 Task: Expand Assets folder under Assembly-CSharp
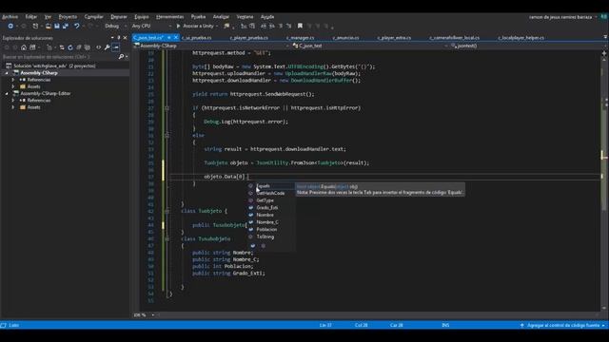click(12, 86)
